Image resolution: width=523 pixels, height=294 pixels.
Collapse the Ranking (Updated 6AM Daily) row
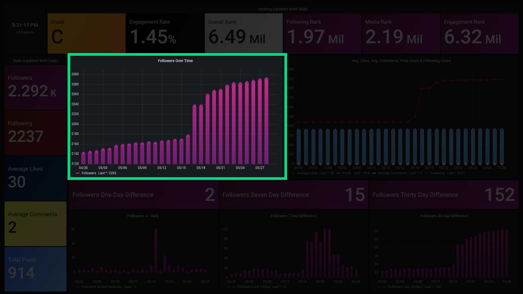point(282,9)
